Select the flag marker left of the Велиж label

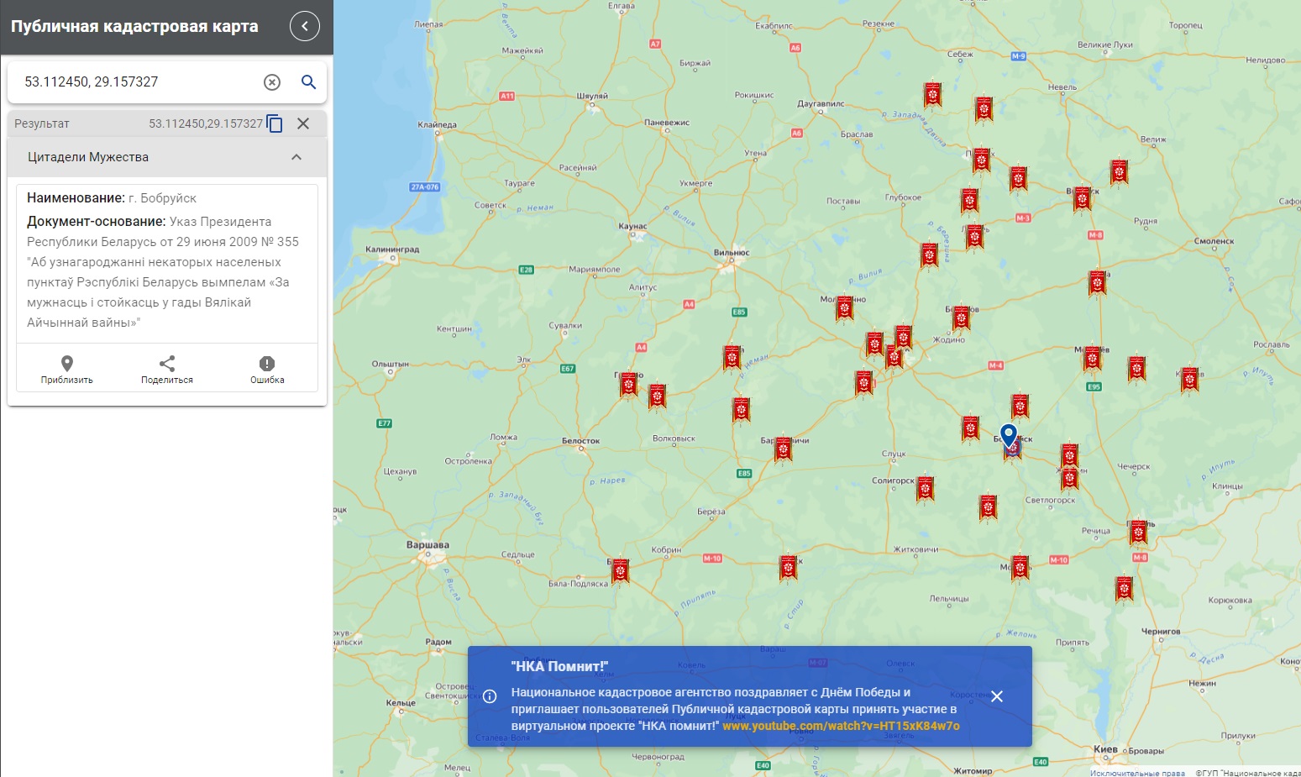point(1118,172)
